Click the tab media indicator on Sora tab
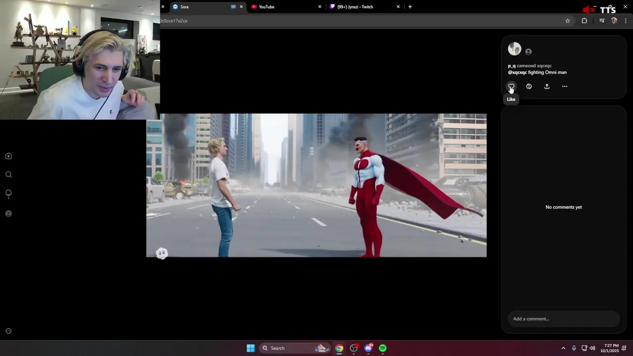Screen dimensions: 633x356 click(x=233, y=7)
